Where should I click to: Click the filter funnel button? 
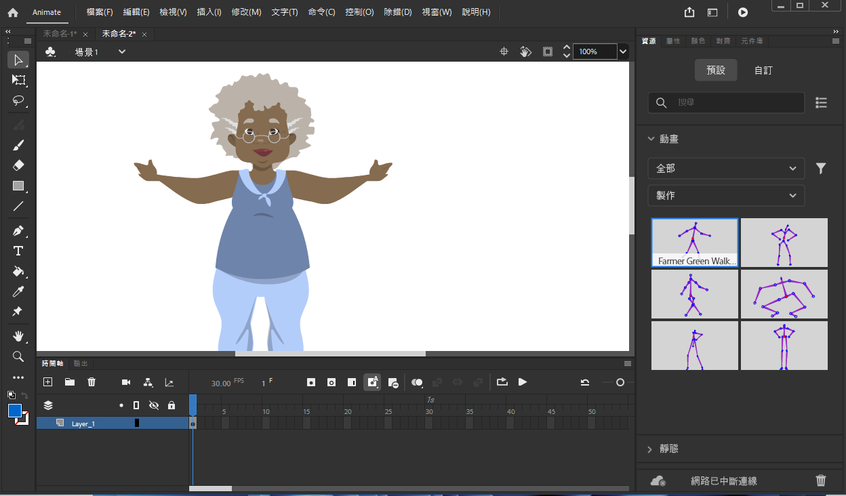tap(821, 168)
